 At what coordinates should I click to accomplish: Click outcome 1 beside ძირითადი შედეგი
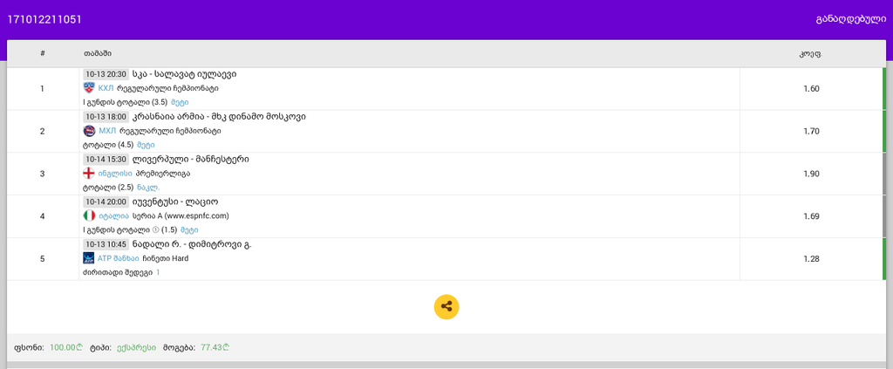tap(158, 273)
